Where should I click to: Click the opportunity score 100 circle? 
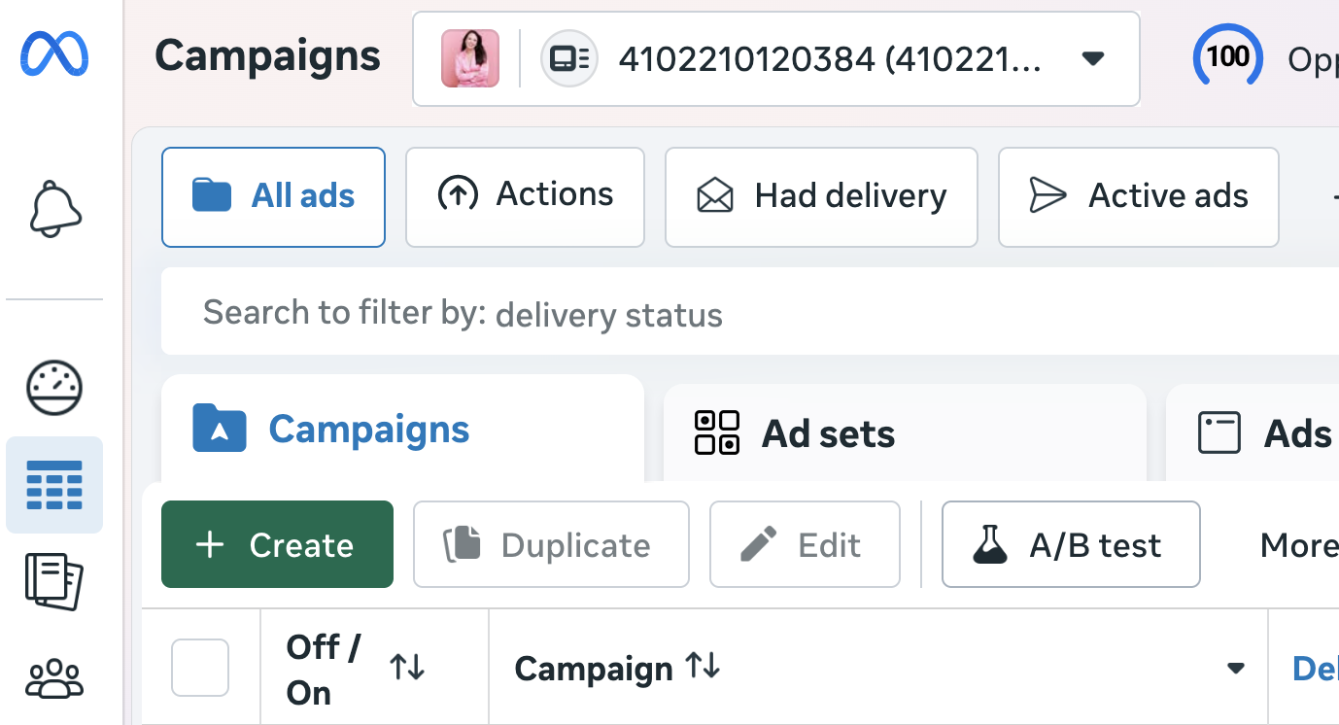pos(1227,58)
